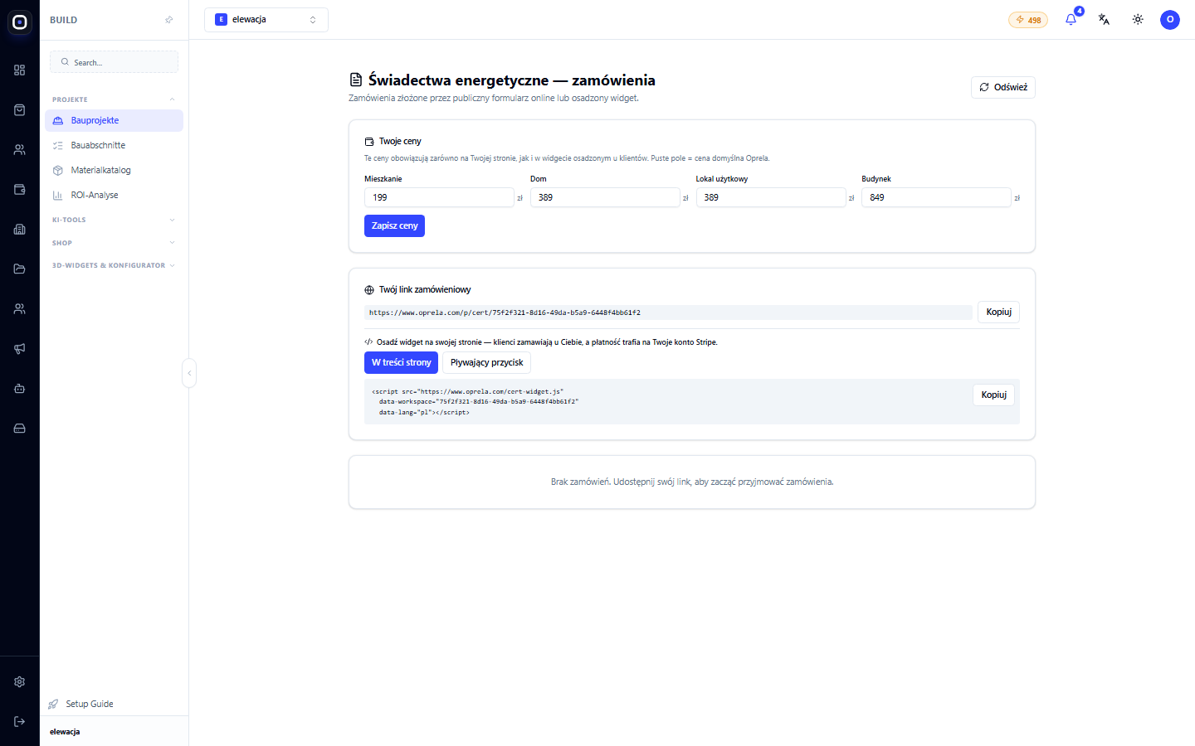Switch to Pływający przycisk tab
Viewport: 1195px width, 746px height.
point(486,363)
